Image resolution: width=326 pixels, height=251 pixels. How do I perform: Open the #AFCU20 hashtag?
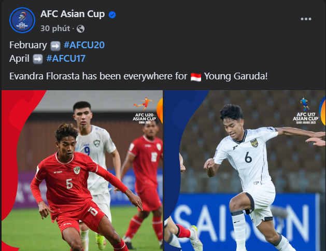pos(84,45)
